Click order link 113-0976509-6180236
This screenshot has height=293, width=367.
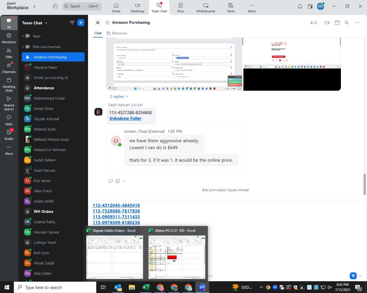pos(116,223)
